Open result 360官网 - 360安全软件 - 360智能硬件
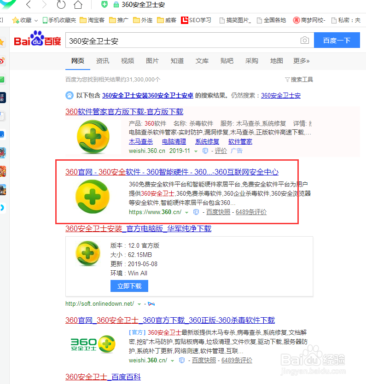The width and height of the screenshot is (366, 384). click(x=172, y=172)
